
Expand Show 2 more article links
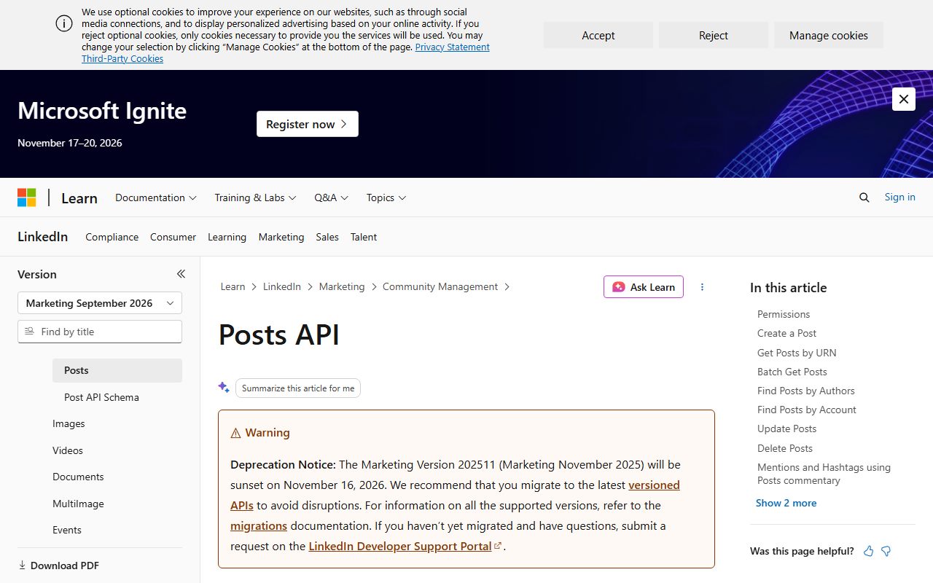click(786, 503)
